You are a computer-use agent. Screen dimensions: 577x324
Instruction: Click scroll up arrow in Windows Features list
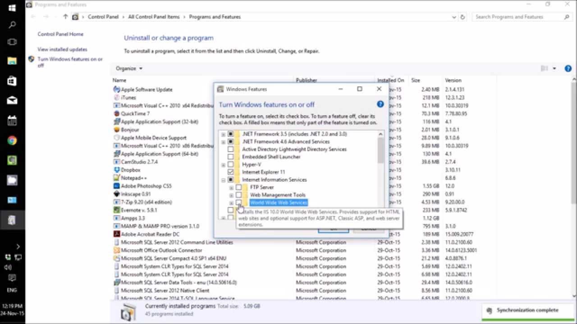click(x=381, y=134)
